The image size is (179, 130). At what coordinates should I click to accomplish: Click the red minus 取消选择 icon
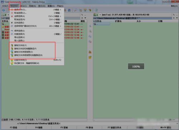[x=12, y=13]
